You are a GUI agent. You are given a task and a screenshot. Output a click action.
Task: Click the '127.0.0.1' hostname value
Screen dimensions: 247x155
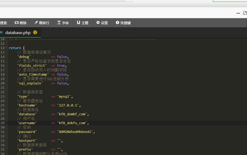[x=69, y=105]
